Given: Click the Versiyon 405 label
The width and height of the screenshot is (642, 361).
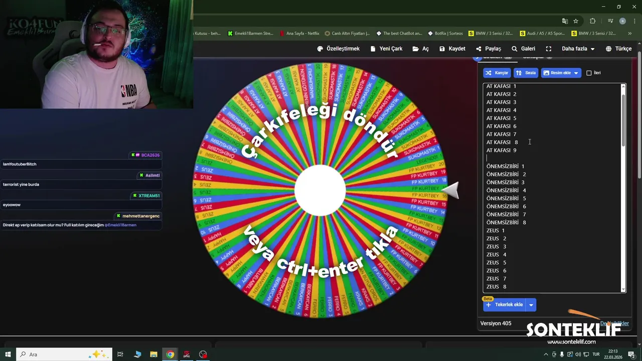Looking at the screenshot, I should point(496,323).
